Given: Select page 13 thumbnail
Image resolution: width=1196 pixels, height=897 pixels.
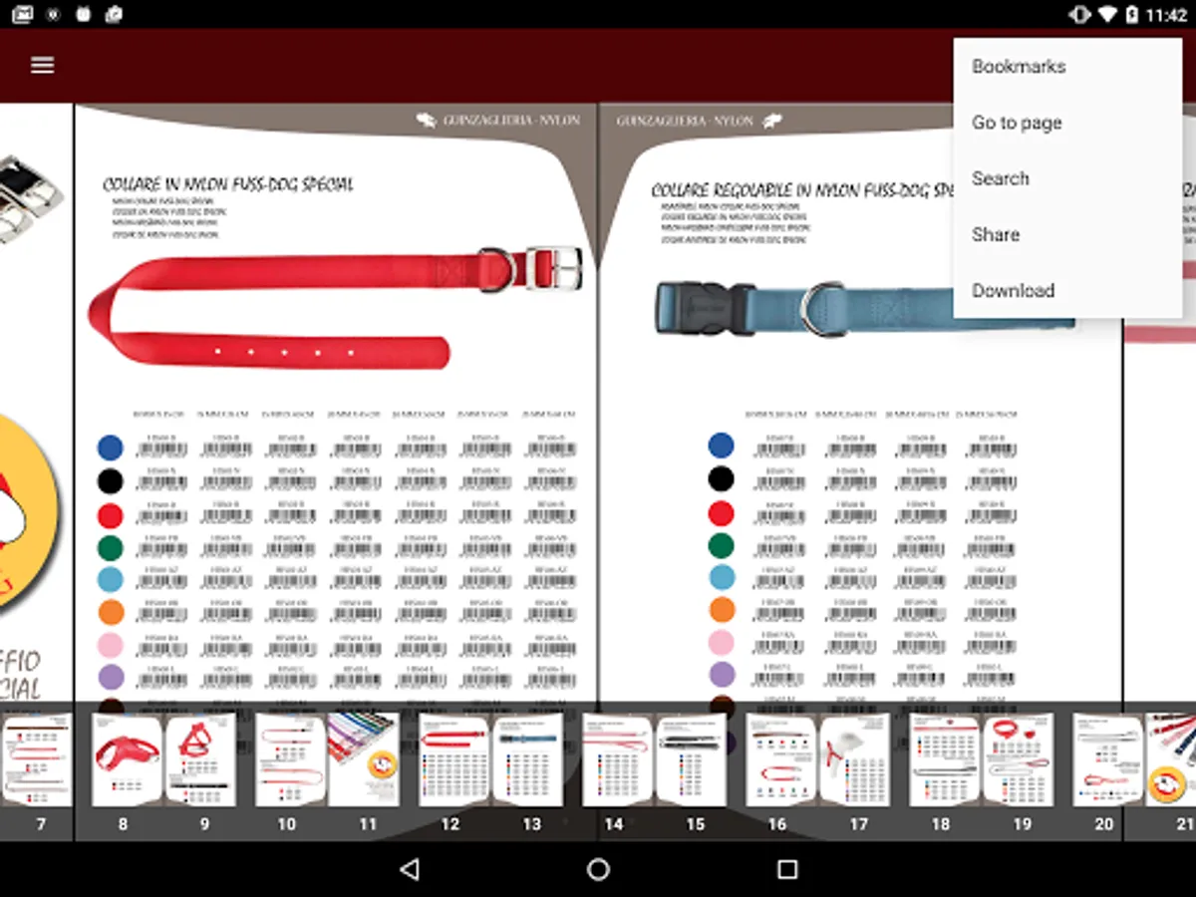Looking at the screenshot, I should pyautogui.click(x=527, y=760).
